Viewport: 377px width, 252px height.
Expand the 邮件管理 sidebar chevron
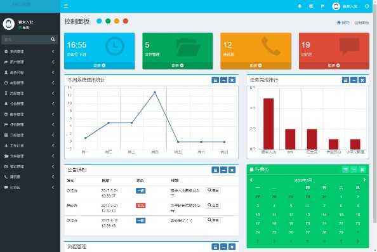pyautogui.click(x=53, y=114)
